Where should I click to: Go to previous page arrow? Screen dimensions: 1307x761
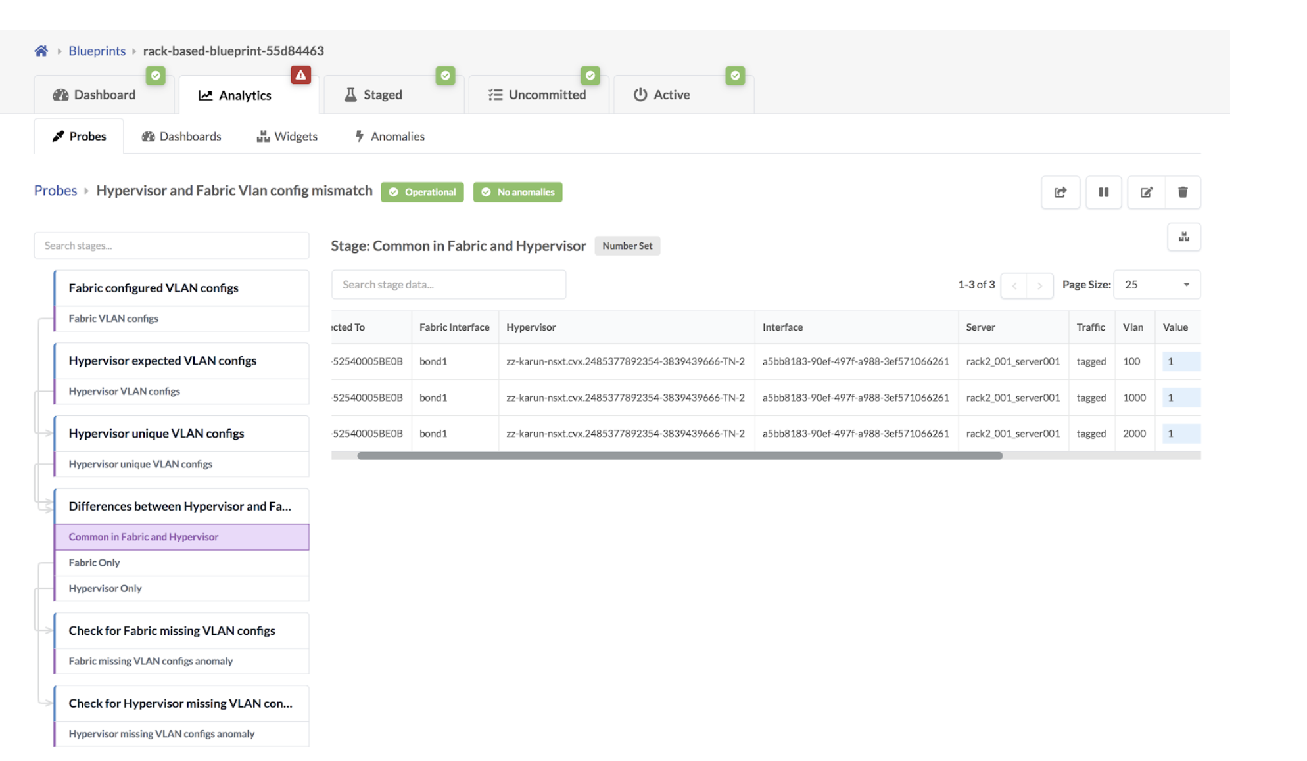pyautogui.click(x=1014, y=285)
